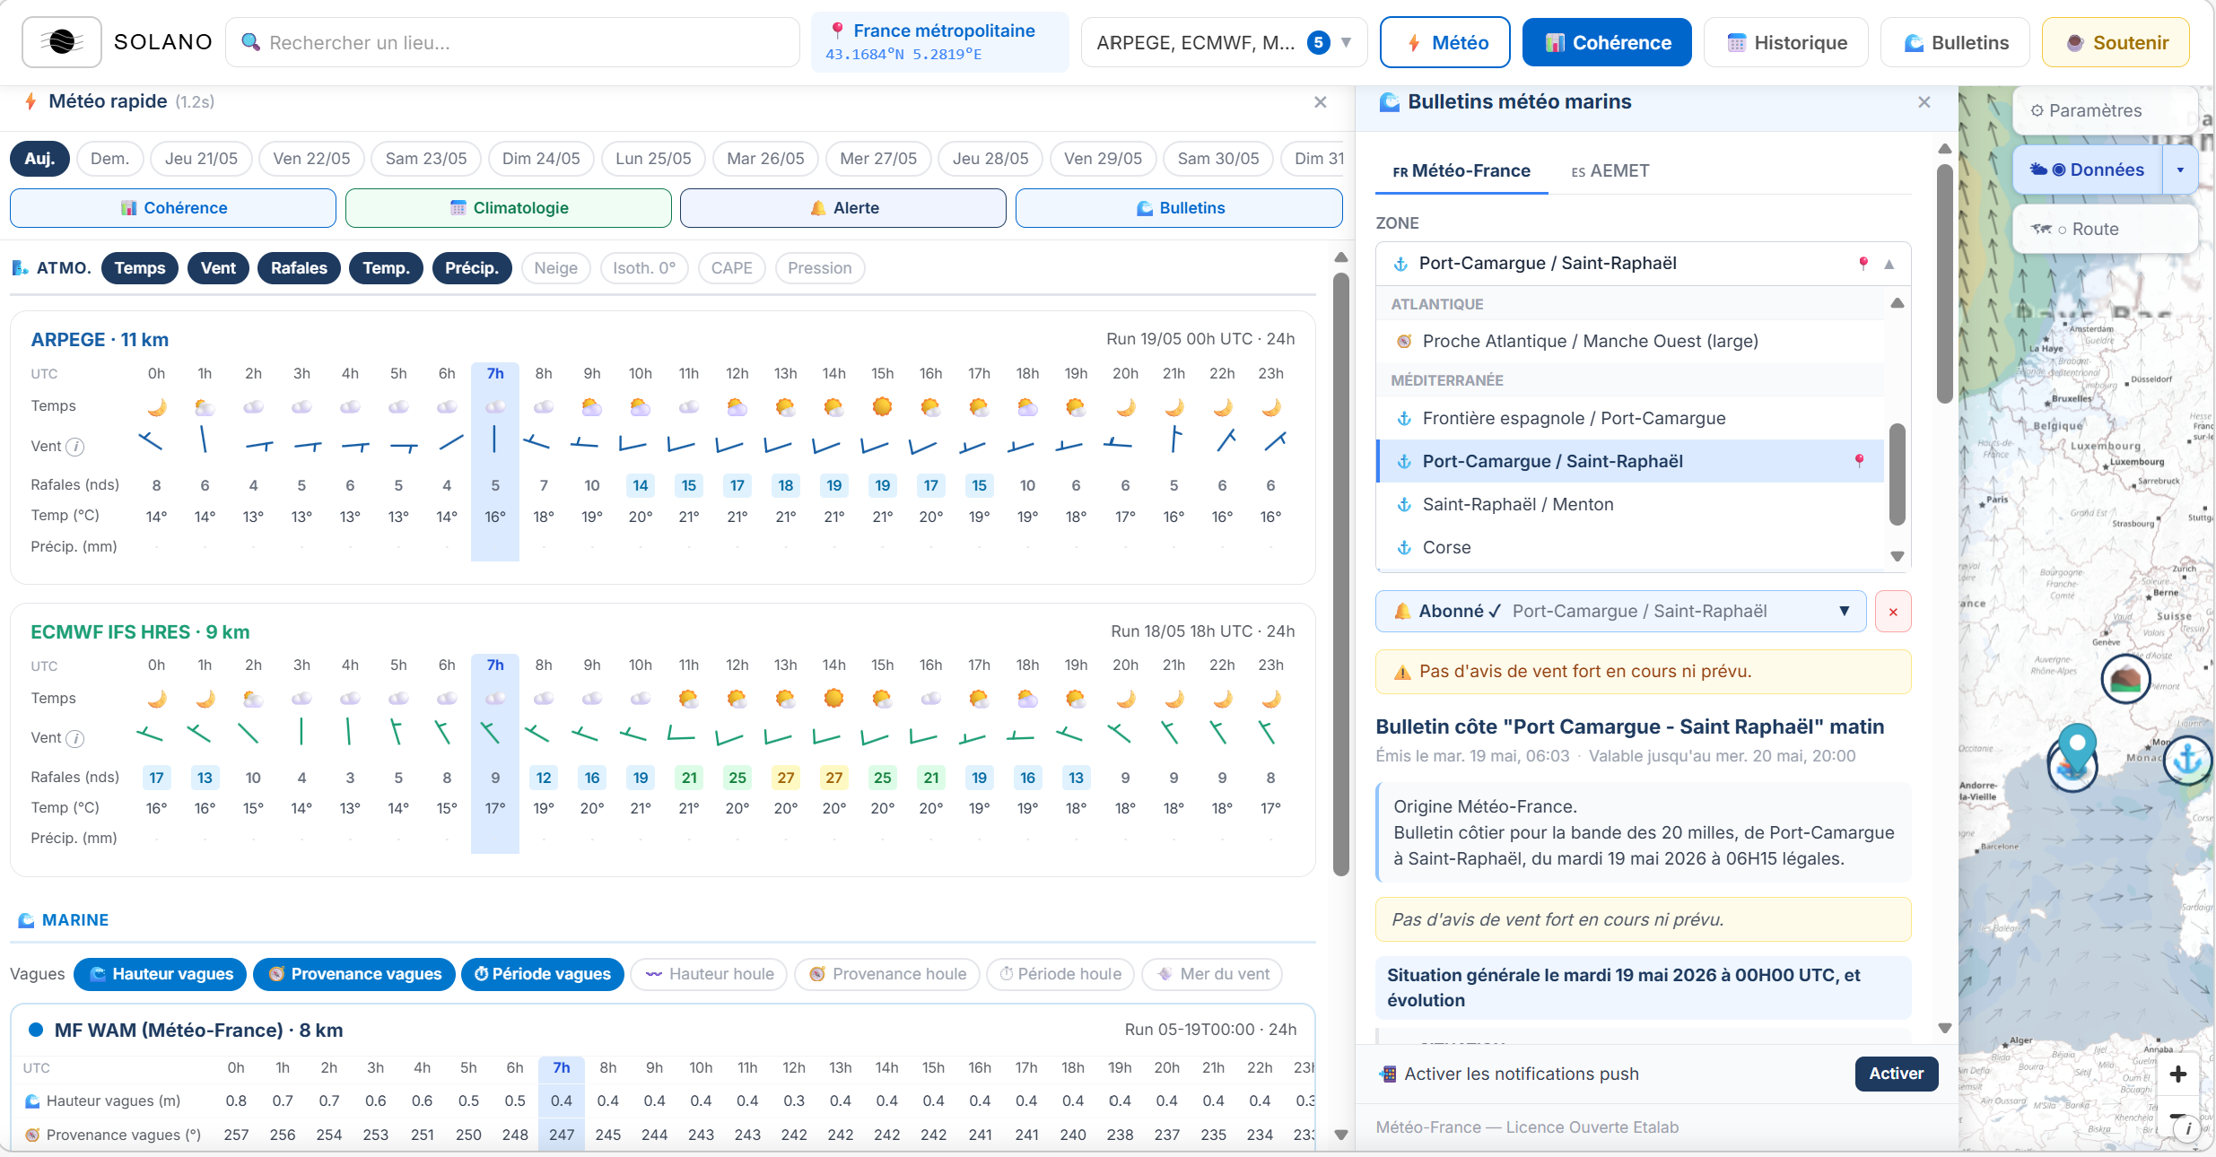The height and width of the screenshot is (1157, 2216).
Task: Select Corse zone option
Action: click(1631, 548)
